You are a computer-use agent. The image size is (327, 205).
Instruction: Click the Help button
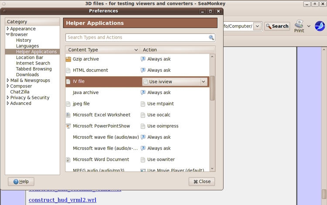[21, 181]
